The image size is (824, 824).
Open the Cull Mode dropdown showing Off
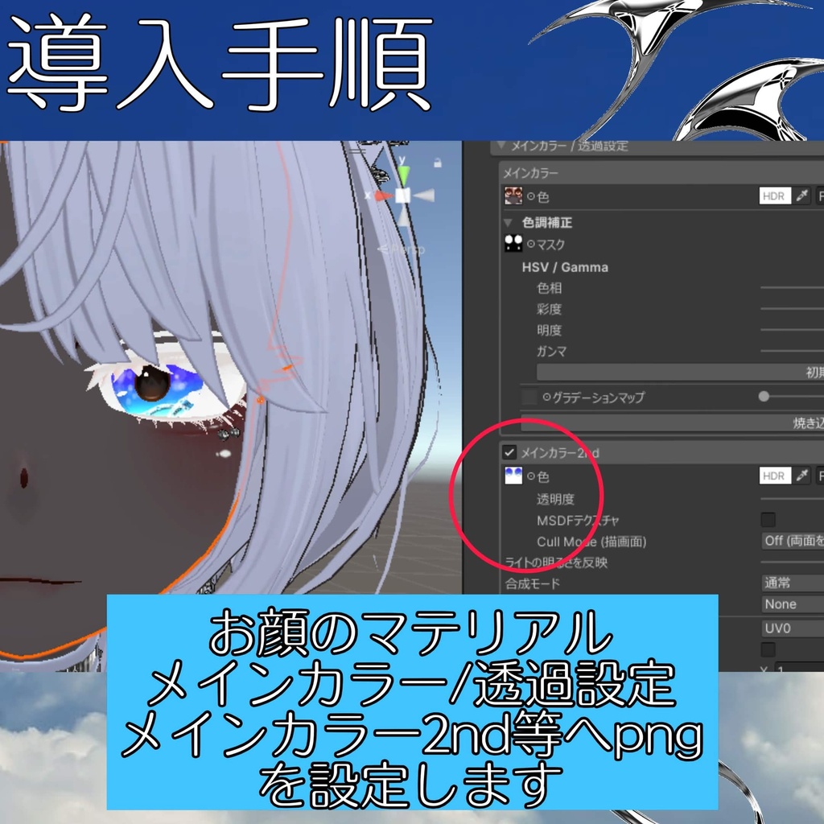[793, 541]
